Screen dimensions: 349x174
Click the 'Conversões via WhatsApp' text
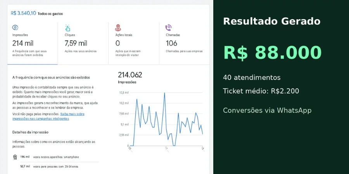pyautogui.click(x=267, y=110)
